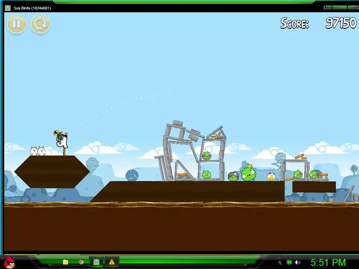
Task: Click the helmet-wearing pig
Action: [x=233, y=176]
